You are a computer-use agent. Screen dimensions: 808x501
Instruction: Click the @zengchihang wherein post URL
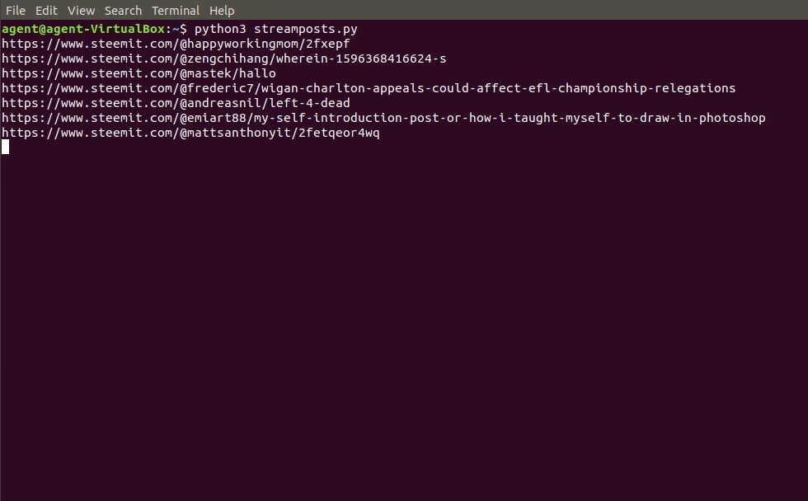pos(224,59)
